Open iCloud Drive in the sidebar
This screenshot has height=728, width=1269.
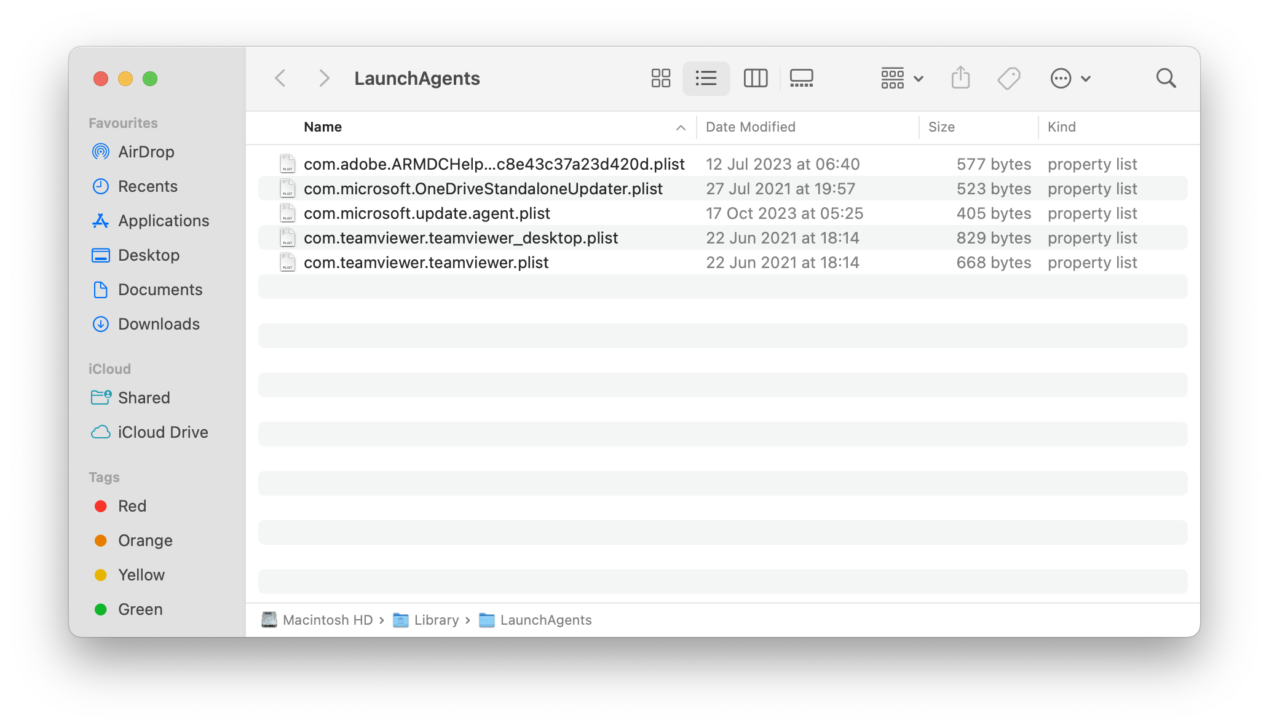click(162, 432)
